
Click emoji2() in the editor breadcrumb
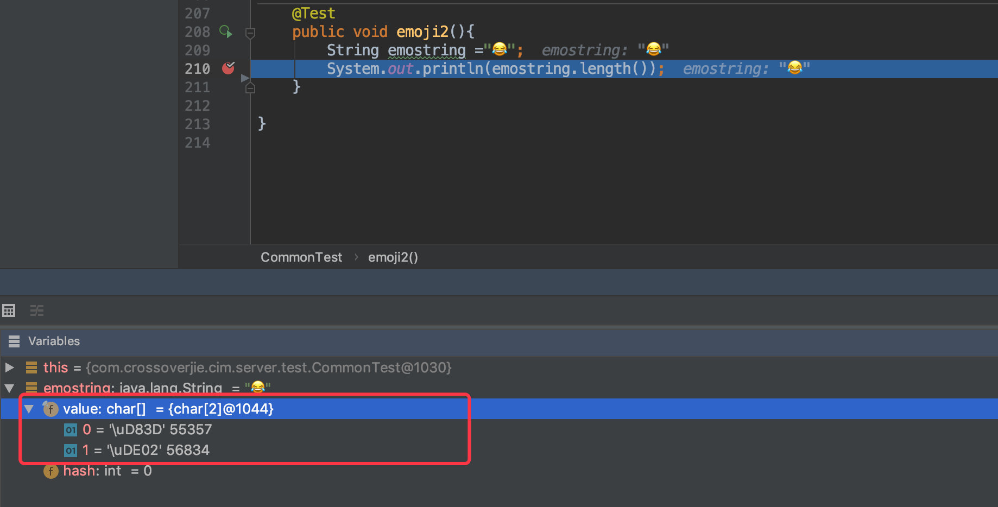click(x=393, y=257)
